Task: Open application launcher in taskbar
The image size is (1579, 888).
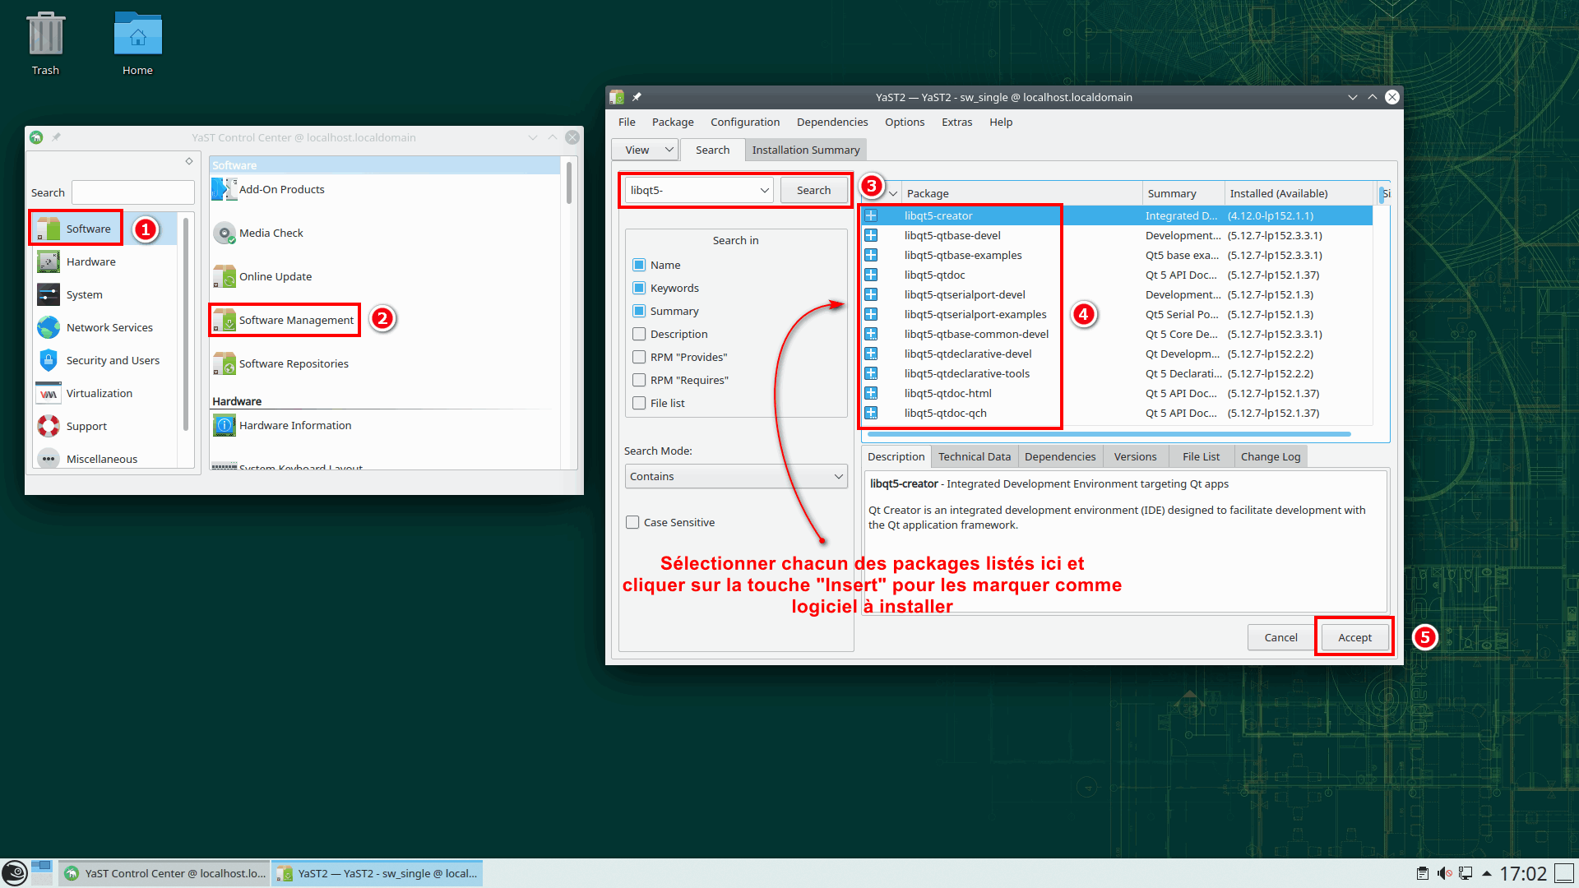Action: point(15,873)
